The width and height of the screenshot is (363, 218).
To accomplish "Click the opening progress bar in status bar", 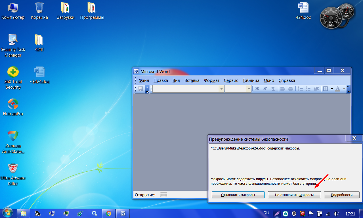I will 163,195.
